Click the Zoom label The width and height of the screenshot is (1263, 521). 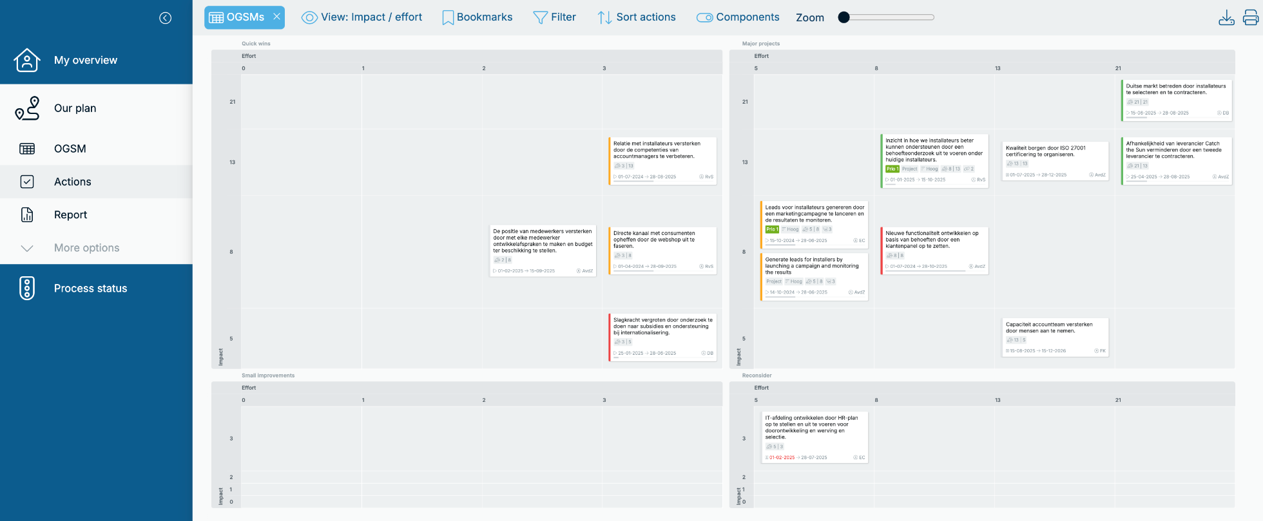810,17
